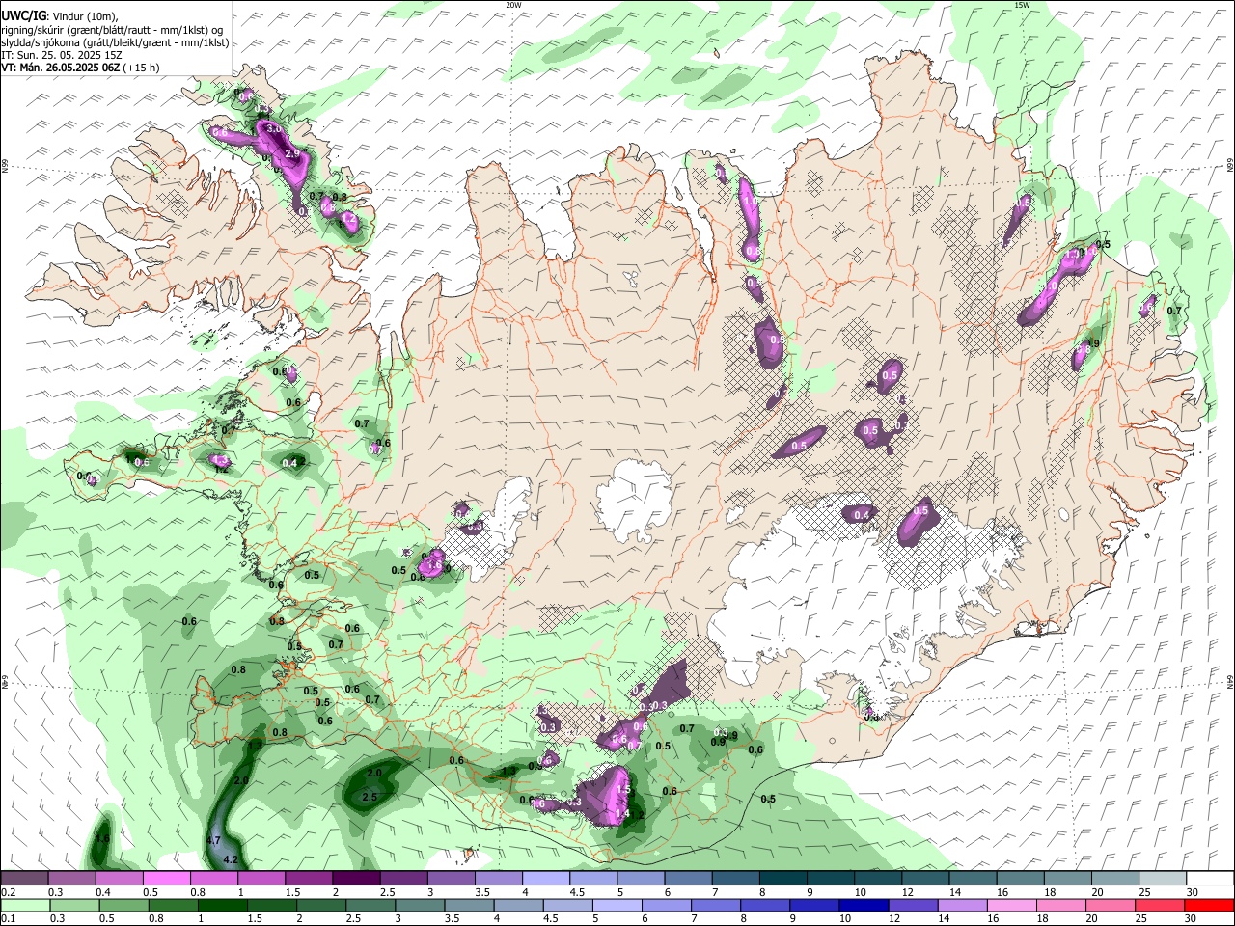Click the (+15 h) forecast offset text
This screenshot has height=926, width=1235.
click(141, 68)
